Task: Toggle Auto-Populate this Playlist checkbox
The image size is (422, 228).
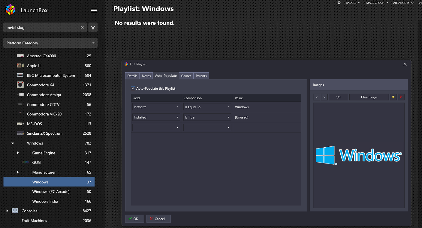Action: (133, 88)
